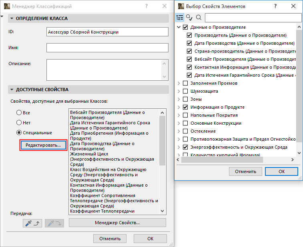Viewport: 303px width, 247px height.
Task: Select the Специальные radio button
Action: [x=19, y=133]
